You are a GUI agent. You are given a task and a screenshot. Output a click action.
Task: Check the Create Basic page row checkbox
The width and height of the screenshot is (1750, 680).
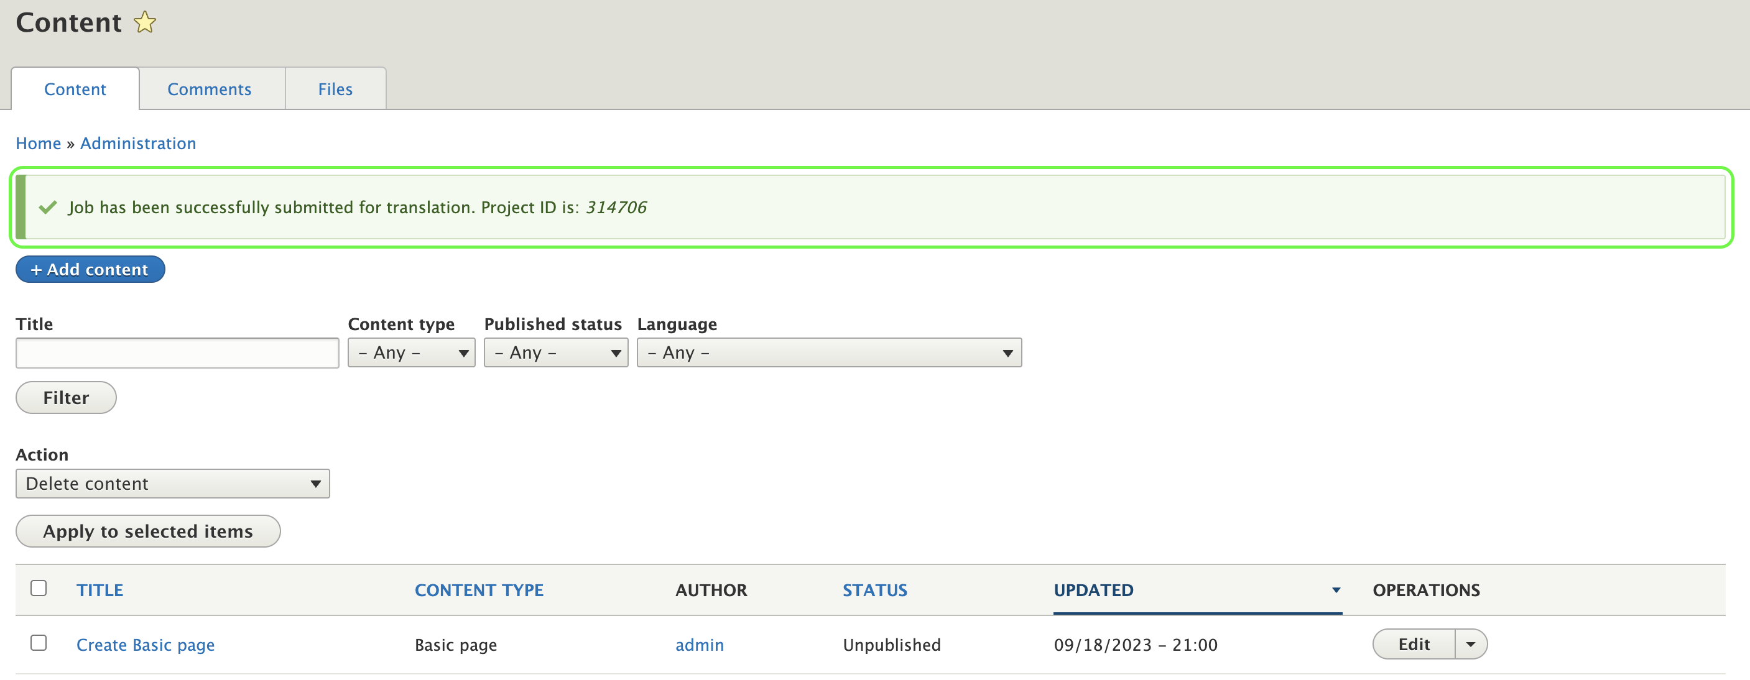39,643
